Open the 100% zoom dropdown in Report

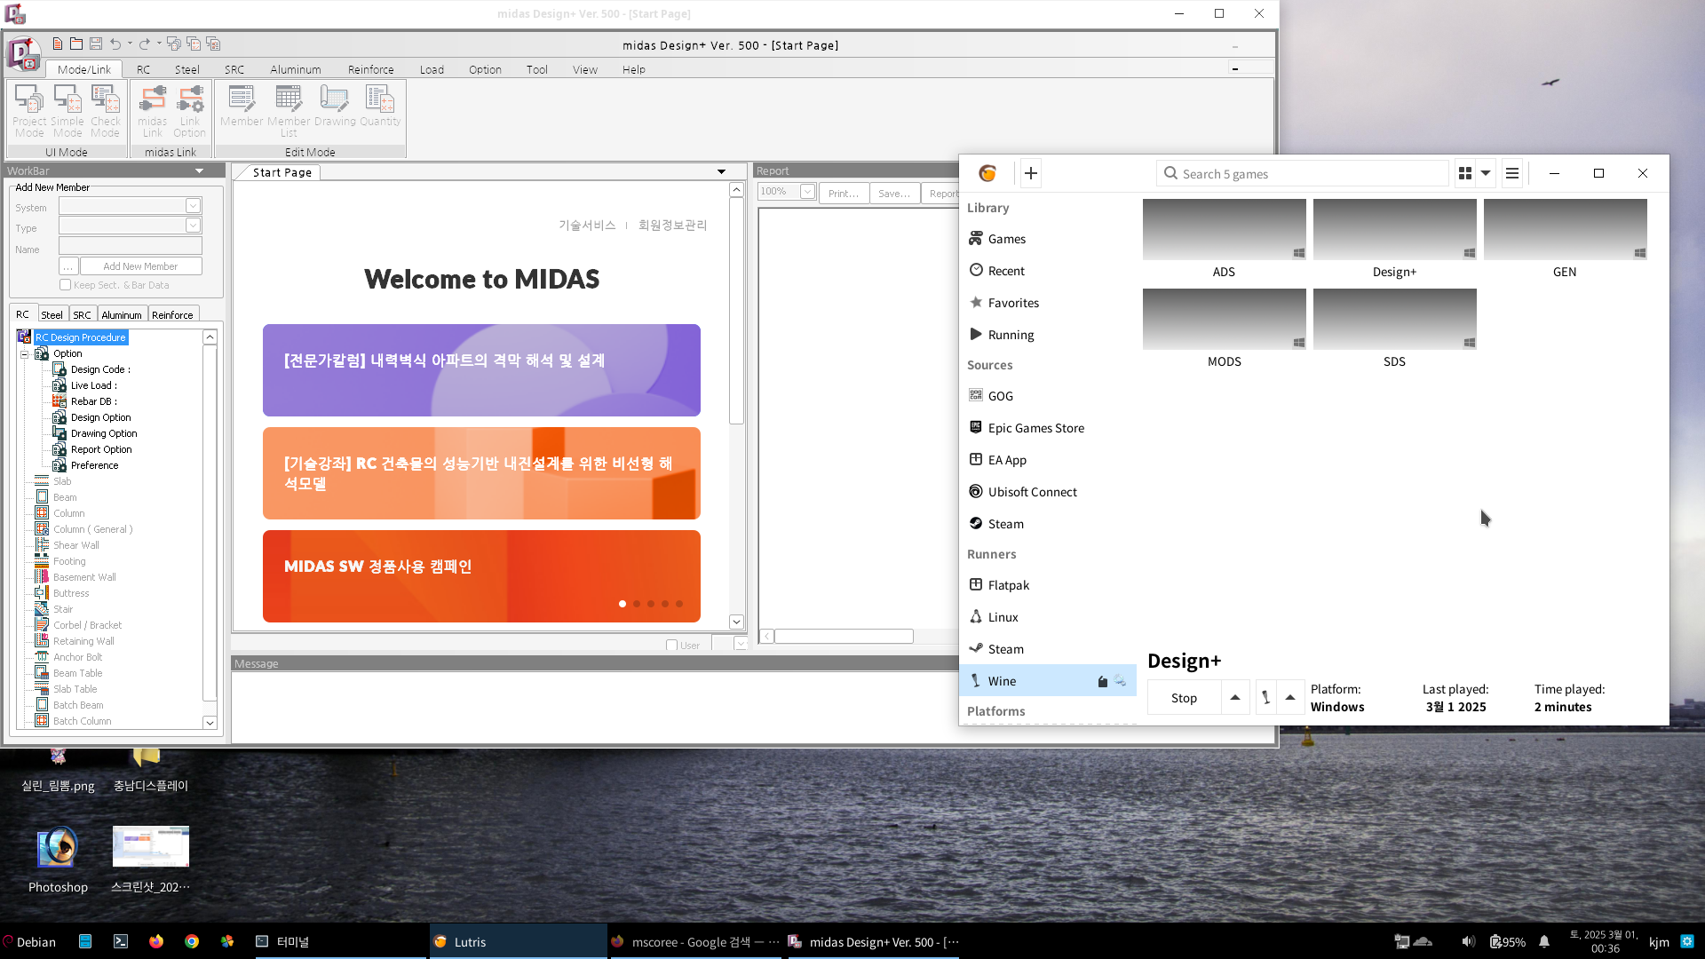(x=807, y=192)
